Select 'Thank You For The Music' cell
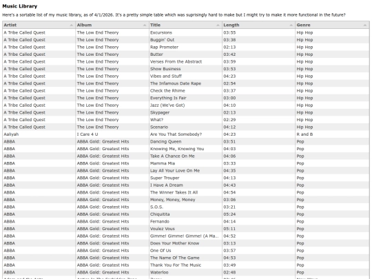 pos(185,265)
